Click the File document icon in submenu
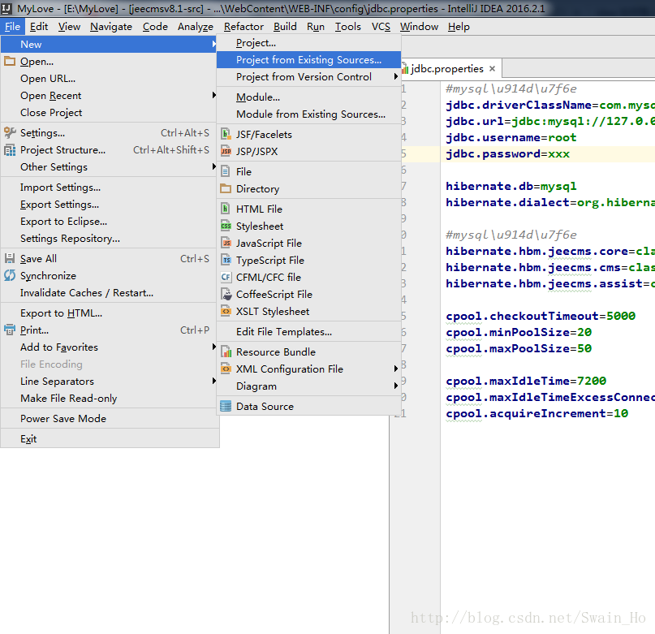 [x=226, y=171]
